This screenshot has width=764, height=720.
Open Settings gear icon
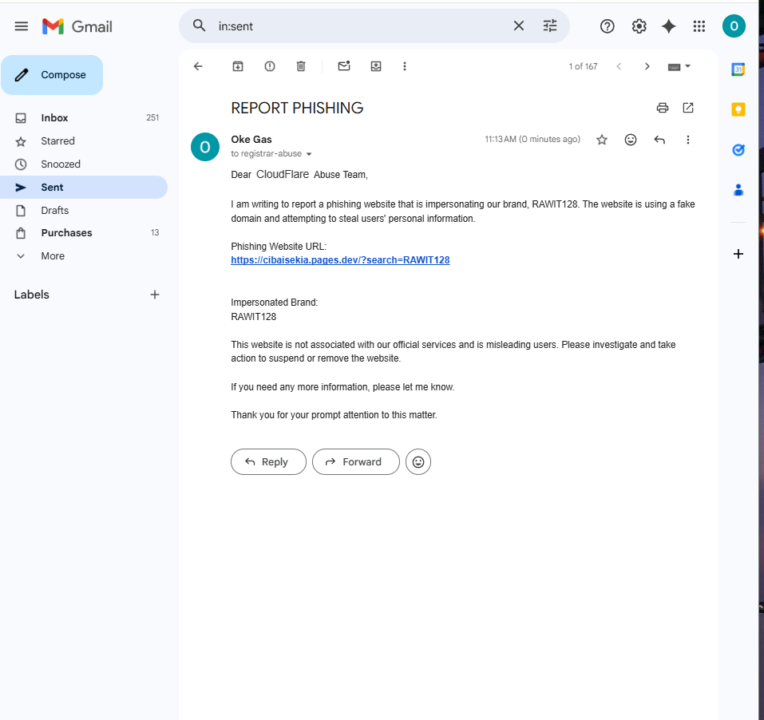pos(639,26)
